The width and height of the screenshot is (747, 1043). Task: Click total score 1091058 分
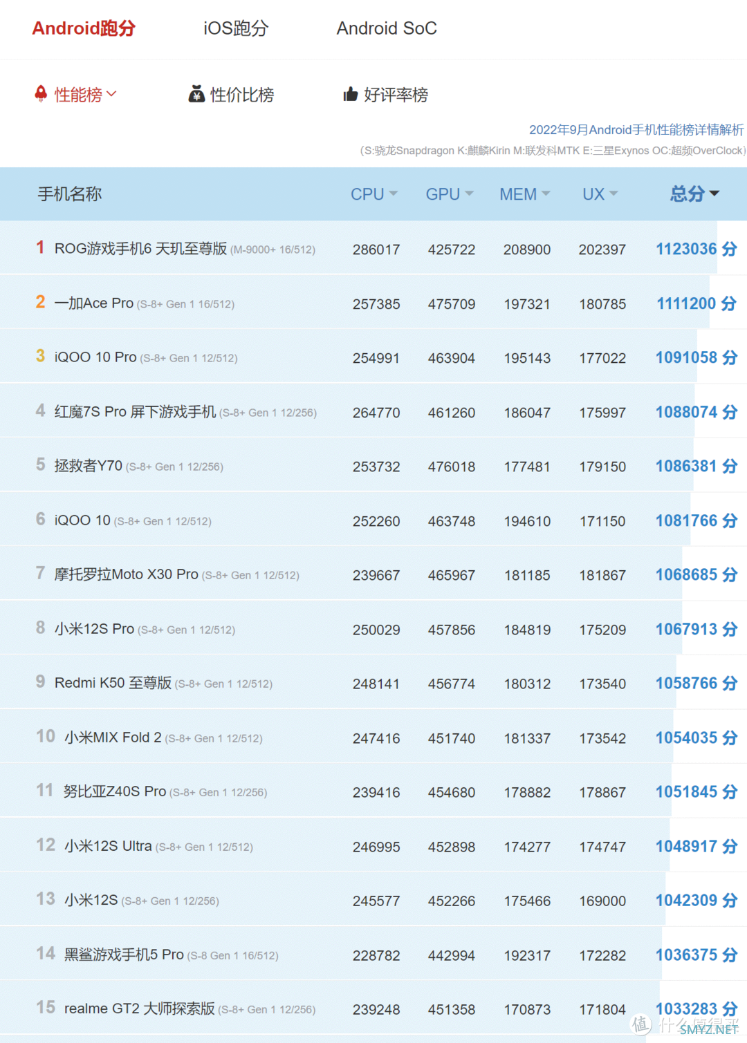697,357
